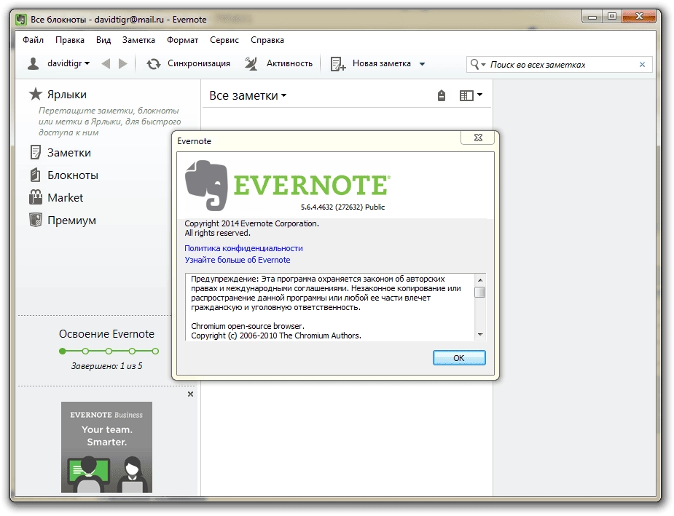The width and height of the screenshot is (674, 516).
Task: Open the Сервис menu
Action: click(x=224, y=40)
